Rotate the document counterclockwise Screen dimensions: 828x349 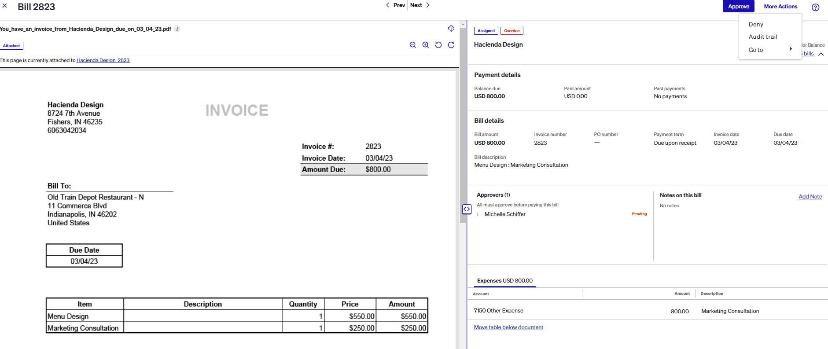(x=438, y=45)
